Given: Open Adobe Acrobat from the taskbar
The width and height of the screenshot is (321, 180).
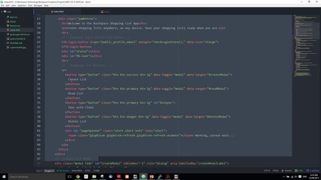Looking at the screenshot, I should click(x=168, y=176).
